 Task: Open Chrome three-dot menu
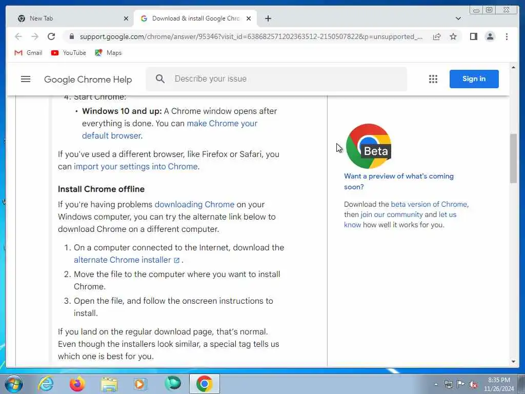[507, 36]
